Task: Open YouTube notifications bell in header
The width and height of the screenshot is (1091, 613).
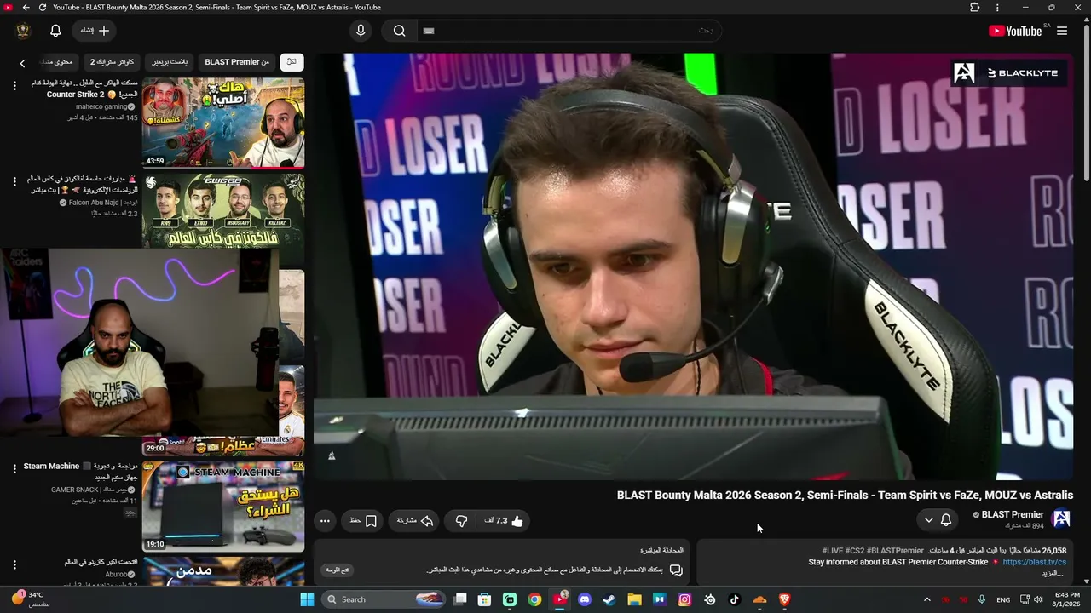Action: coord(55,31)
